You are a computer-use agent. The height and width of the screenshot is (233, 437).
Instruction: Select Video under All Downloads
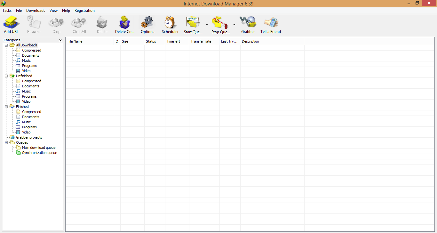(26, 71)
